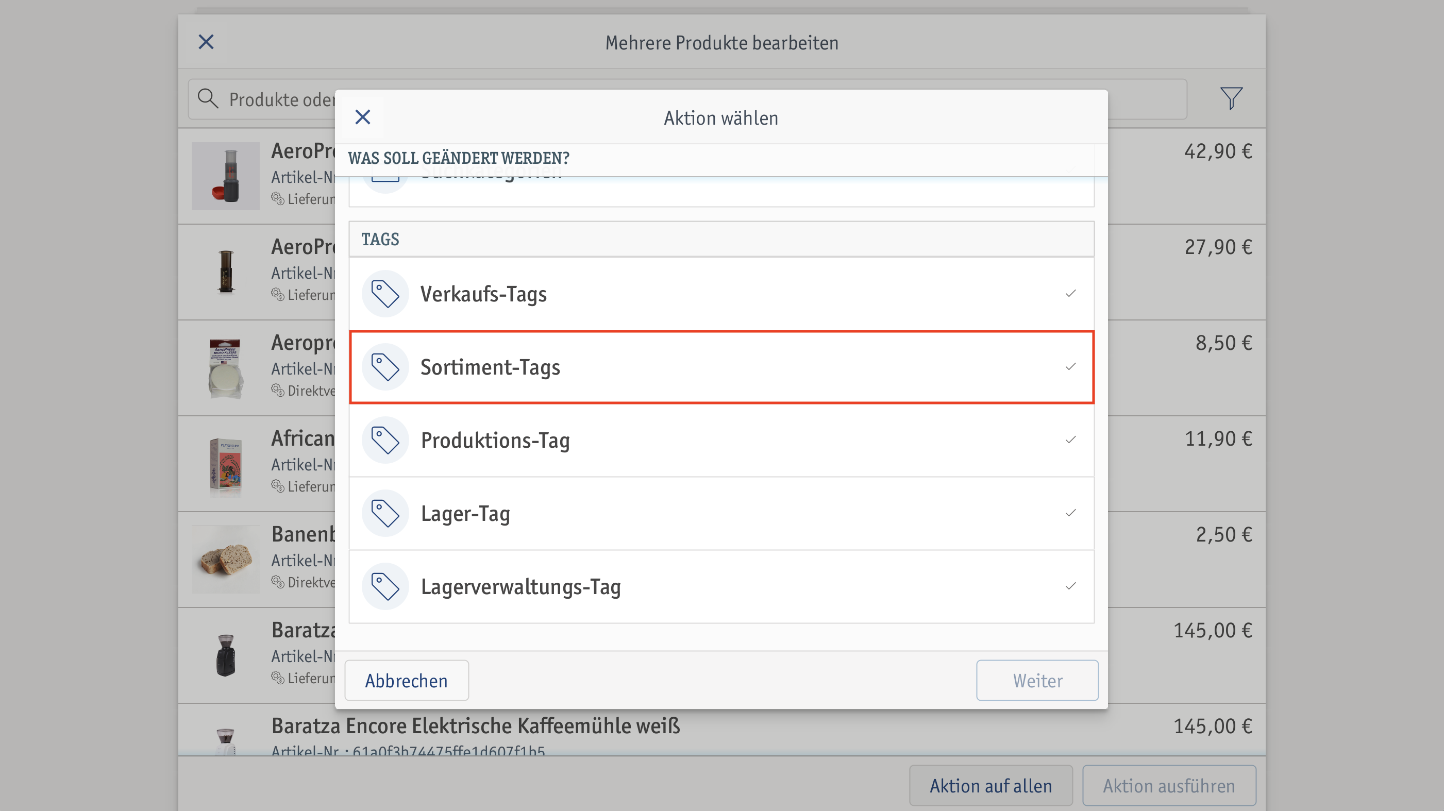The image size is (1444, 811).
Task: Click the 2,50 € price
Action: click(1224, 535)
